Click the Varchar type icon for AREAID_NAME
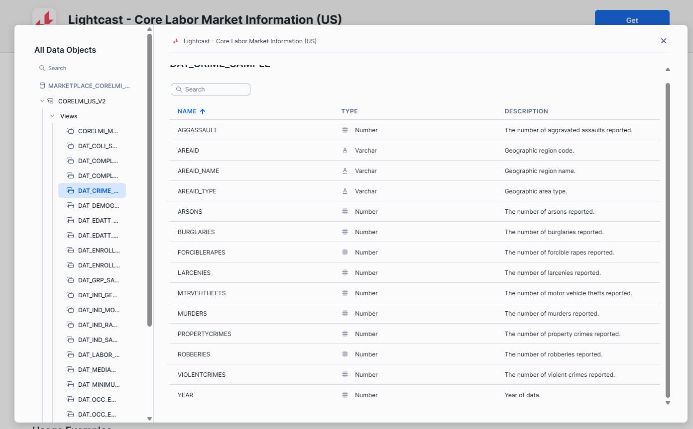The height and width of the screenshot is (429, 693). pyautogui.click(x=345, y=171)
